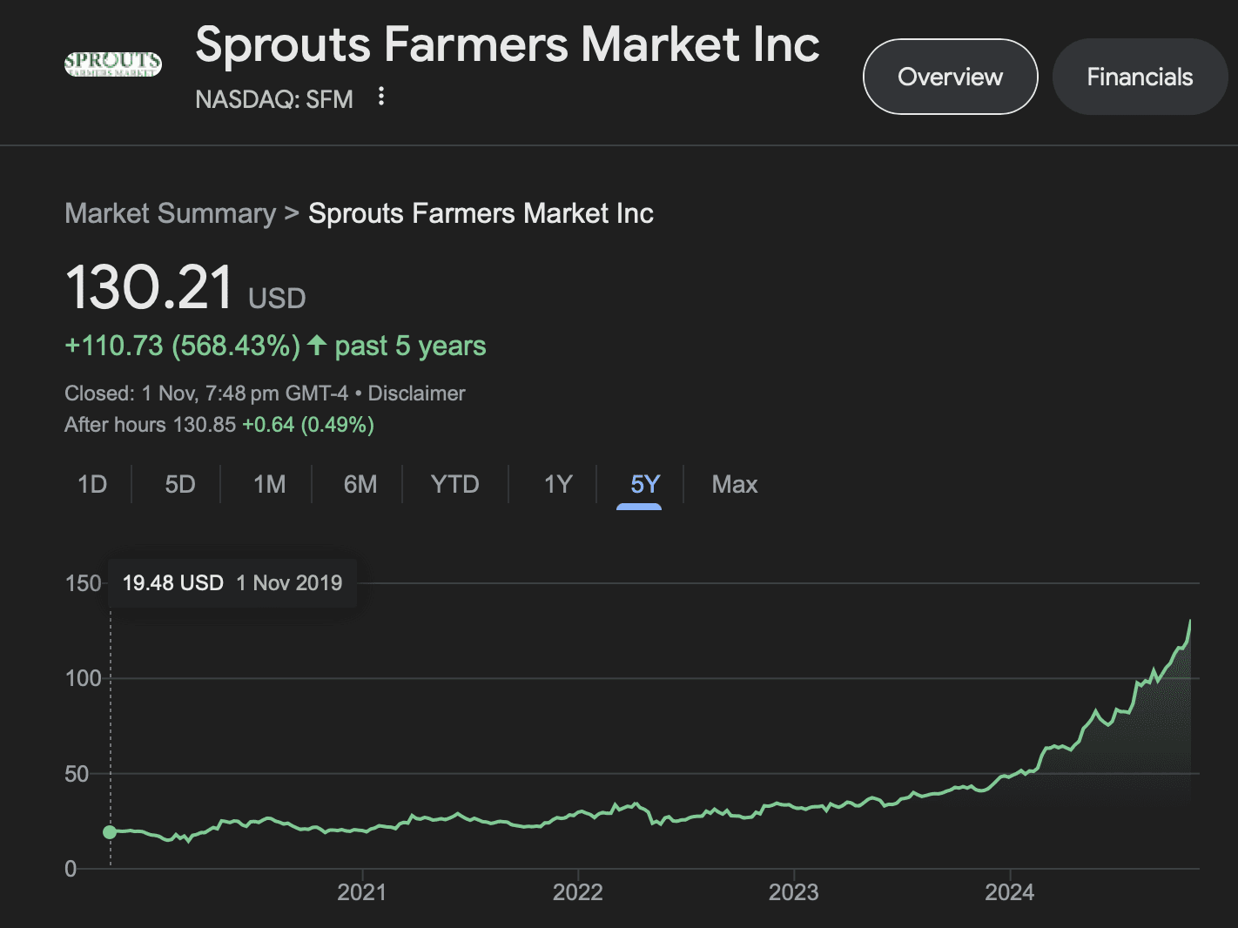Switch chart to 1M range
The width and height of the screenshot is (1238, 928).
[269, 484]
